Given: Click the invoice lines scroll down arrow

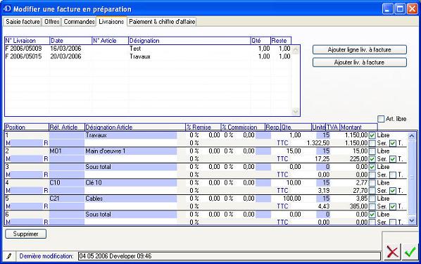Looking at the screenshot, I should tap(412, 221).
